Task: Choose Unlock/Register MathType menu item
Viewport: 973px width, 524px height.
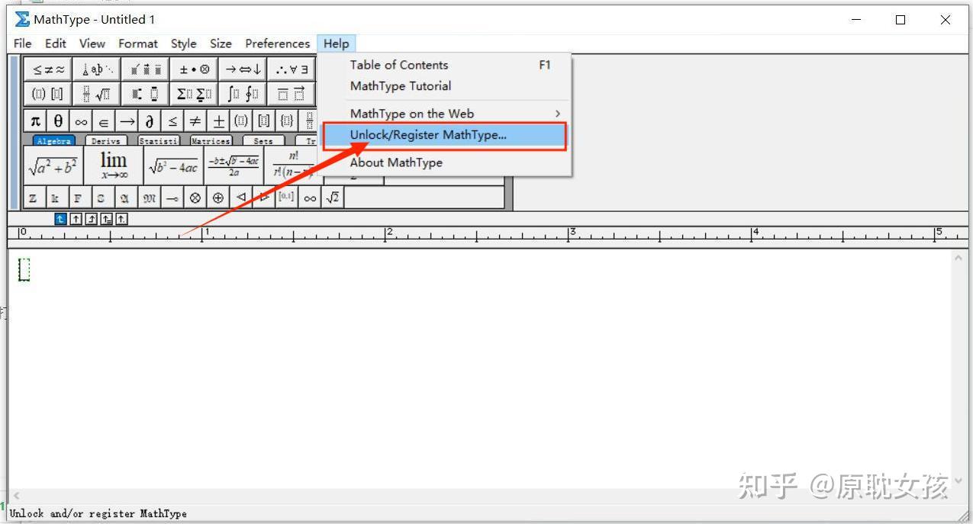Action: click(428, 134)
